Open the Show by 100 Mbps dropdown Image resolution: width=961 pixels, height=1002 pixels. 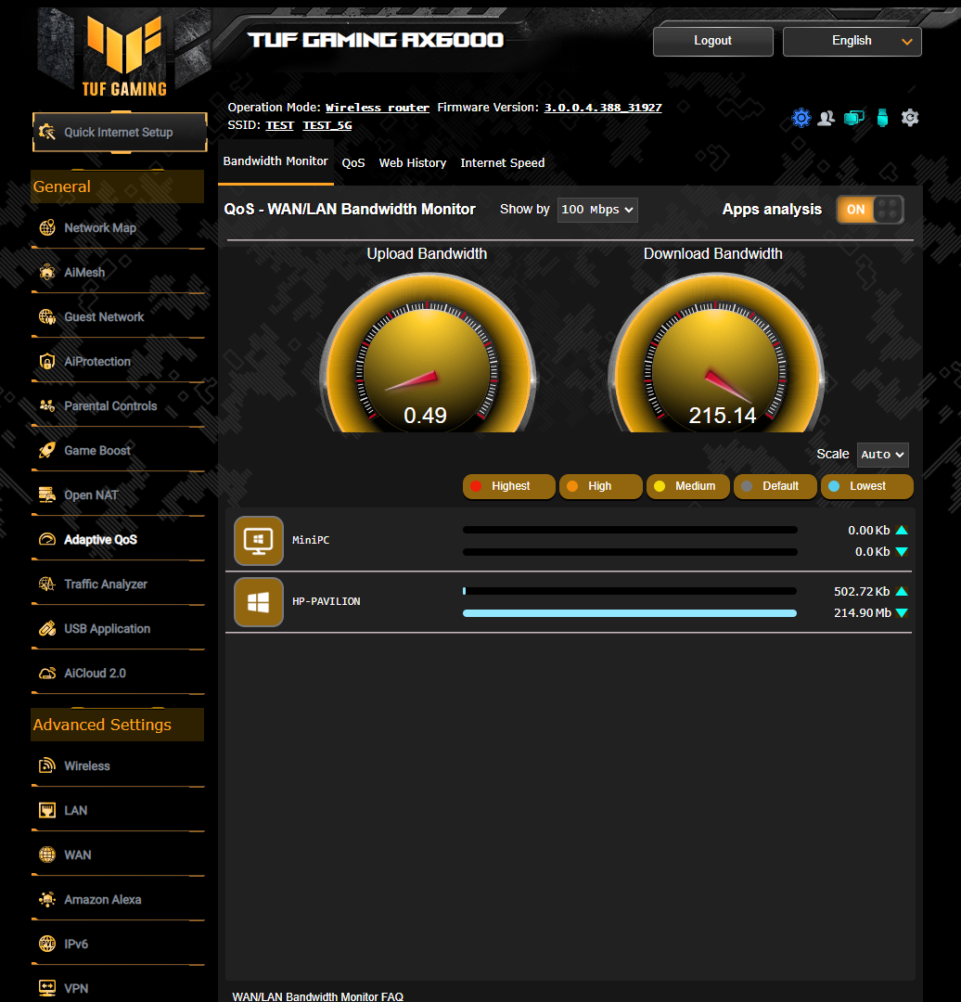coord(597,210)
